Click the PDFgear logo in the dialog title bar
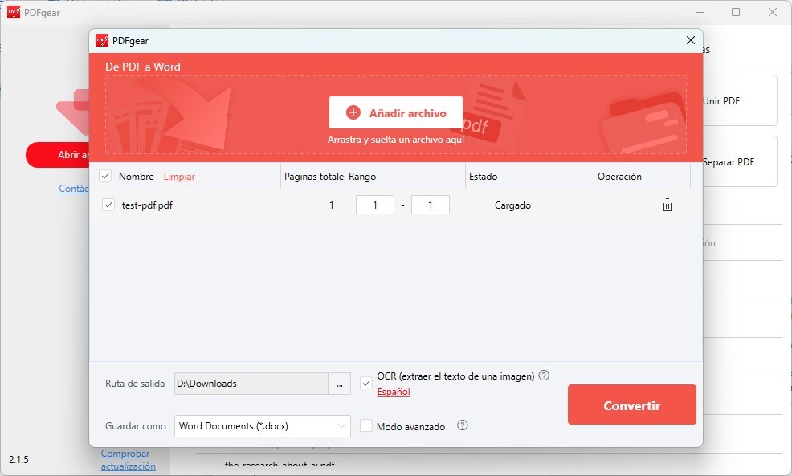 coord(102,39)
